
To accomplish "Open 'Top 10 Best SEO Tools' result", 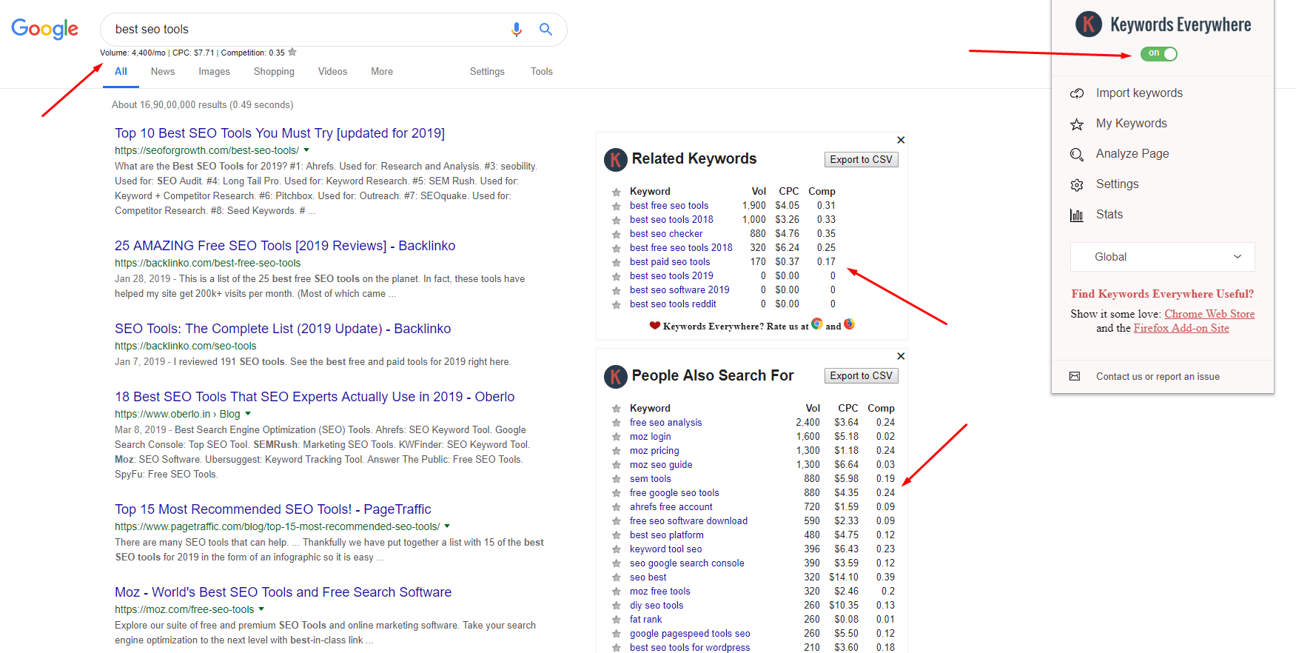I will [280, 133].
